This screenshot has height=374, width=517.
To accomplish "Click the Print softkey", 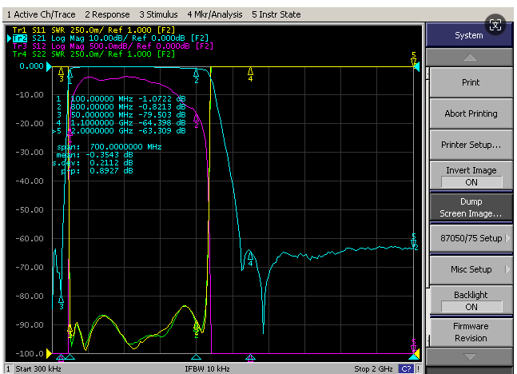I will click(x=471, y=82).
